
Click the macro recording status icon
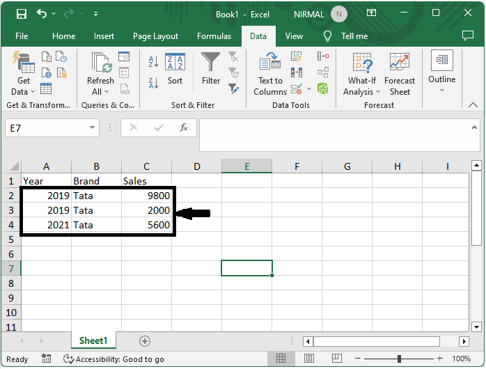[x=47, y=359]
